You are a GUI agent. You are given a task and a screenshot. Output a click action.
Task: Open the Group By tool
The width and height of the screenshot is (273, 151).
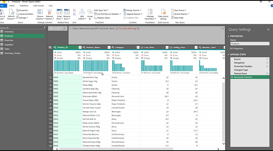(x=90, y=12)
